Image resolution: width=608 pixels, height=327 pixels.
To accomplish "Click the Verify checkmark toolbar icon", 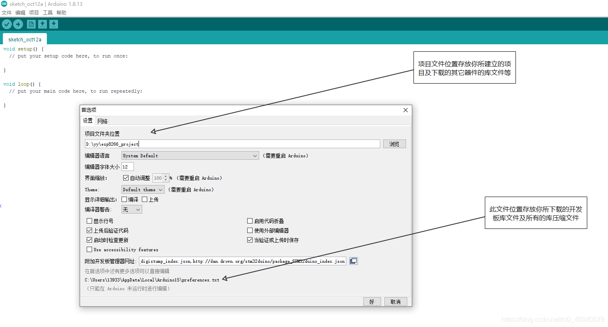I will pyautogui.click(x=7, y=24).
